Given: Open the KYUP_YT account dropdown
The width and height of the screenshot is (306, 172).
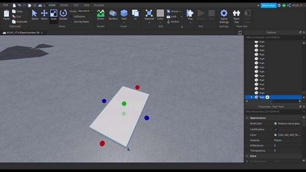Looking at the screenshot, I should pyautogui.click(x=298, y=5).
